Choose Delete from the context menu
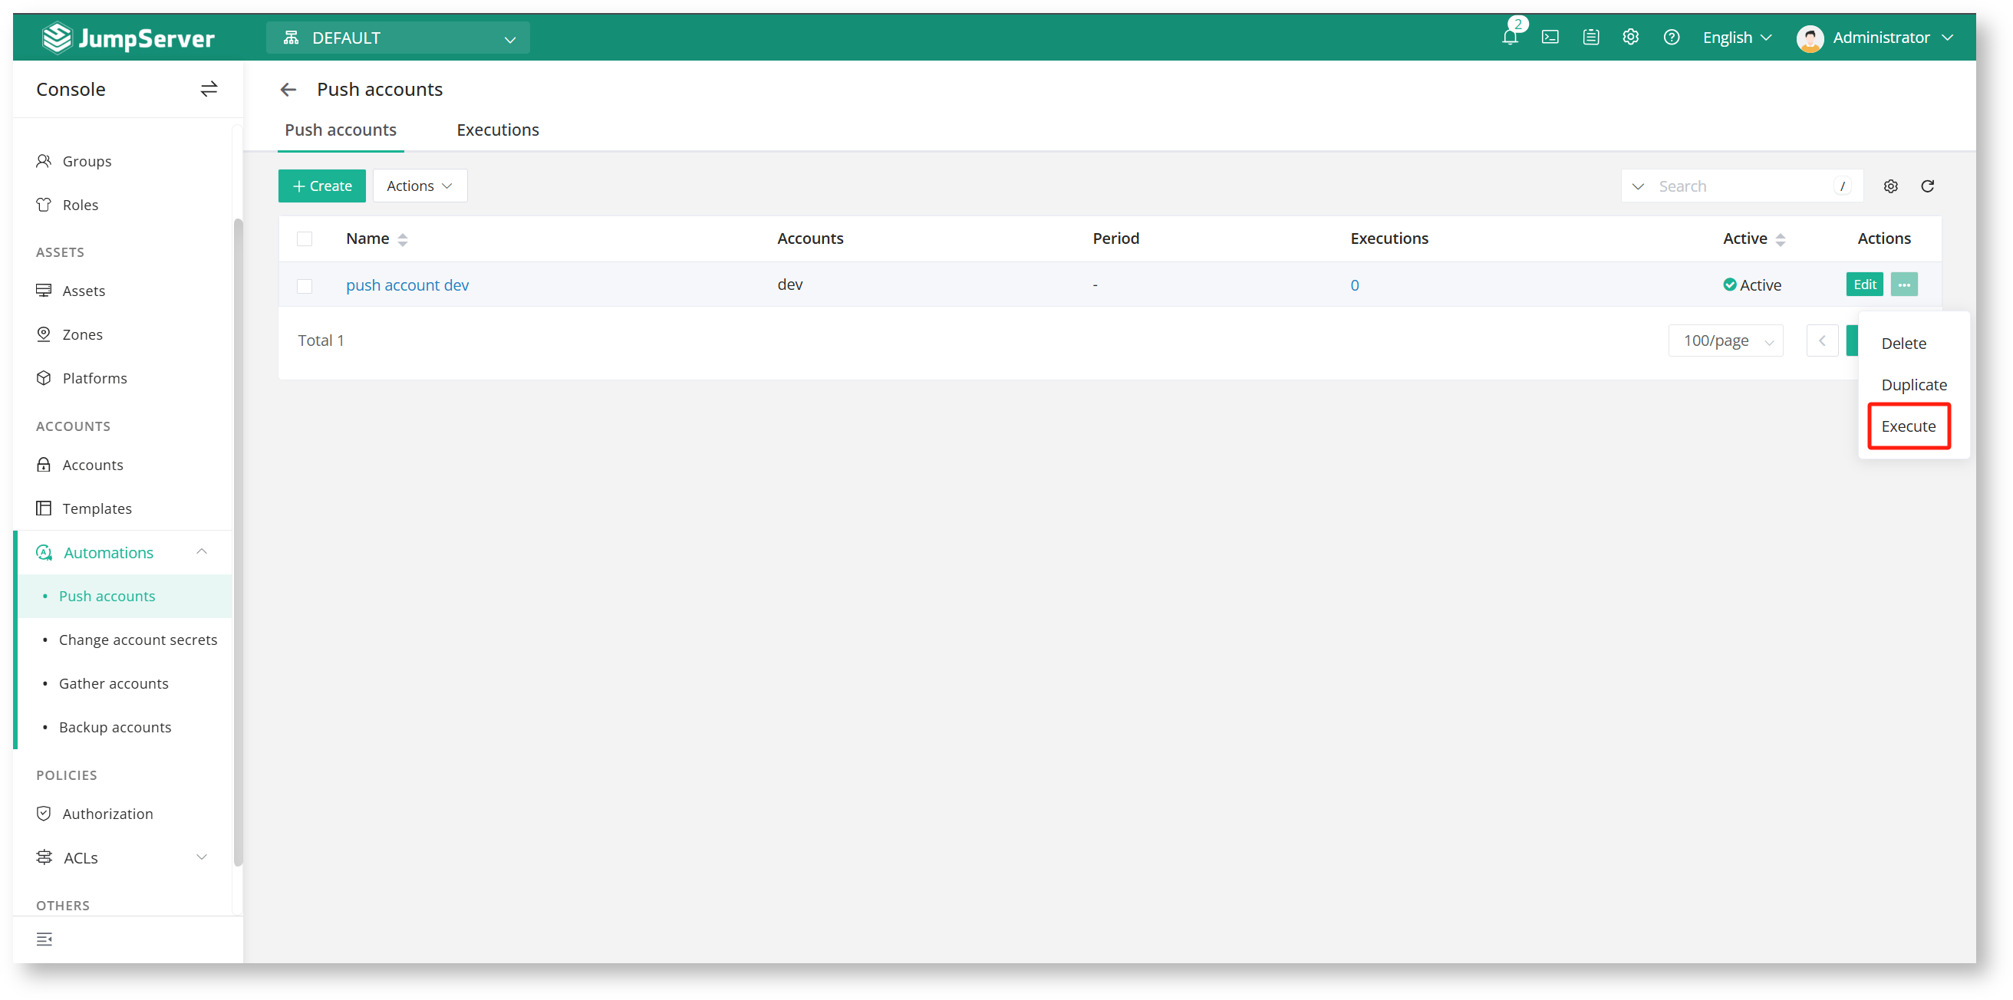2013x1000 pixels. click(x=1903, y=343)
